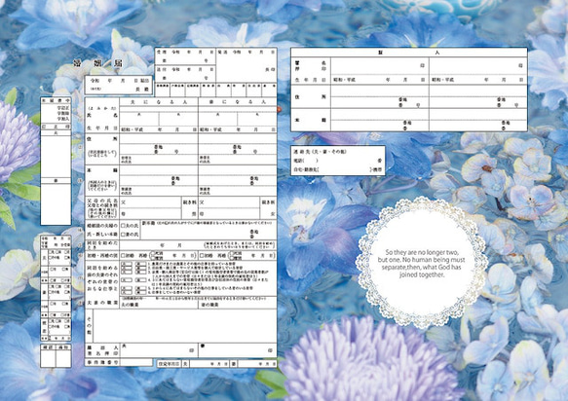Click the 事件簿番号 field
This screenshot has height=401, width=568.
136,362
